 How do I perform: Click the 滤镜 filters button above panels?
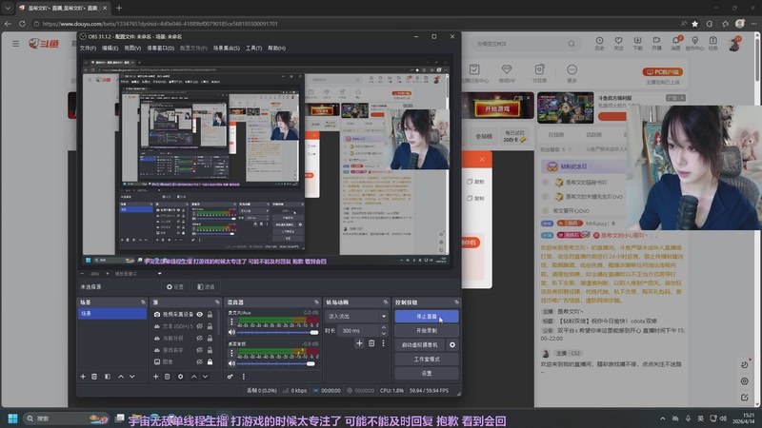coord(206,287)
